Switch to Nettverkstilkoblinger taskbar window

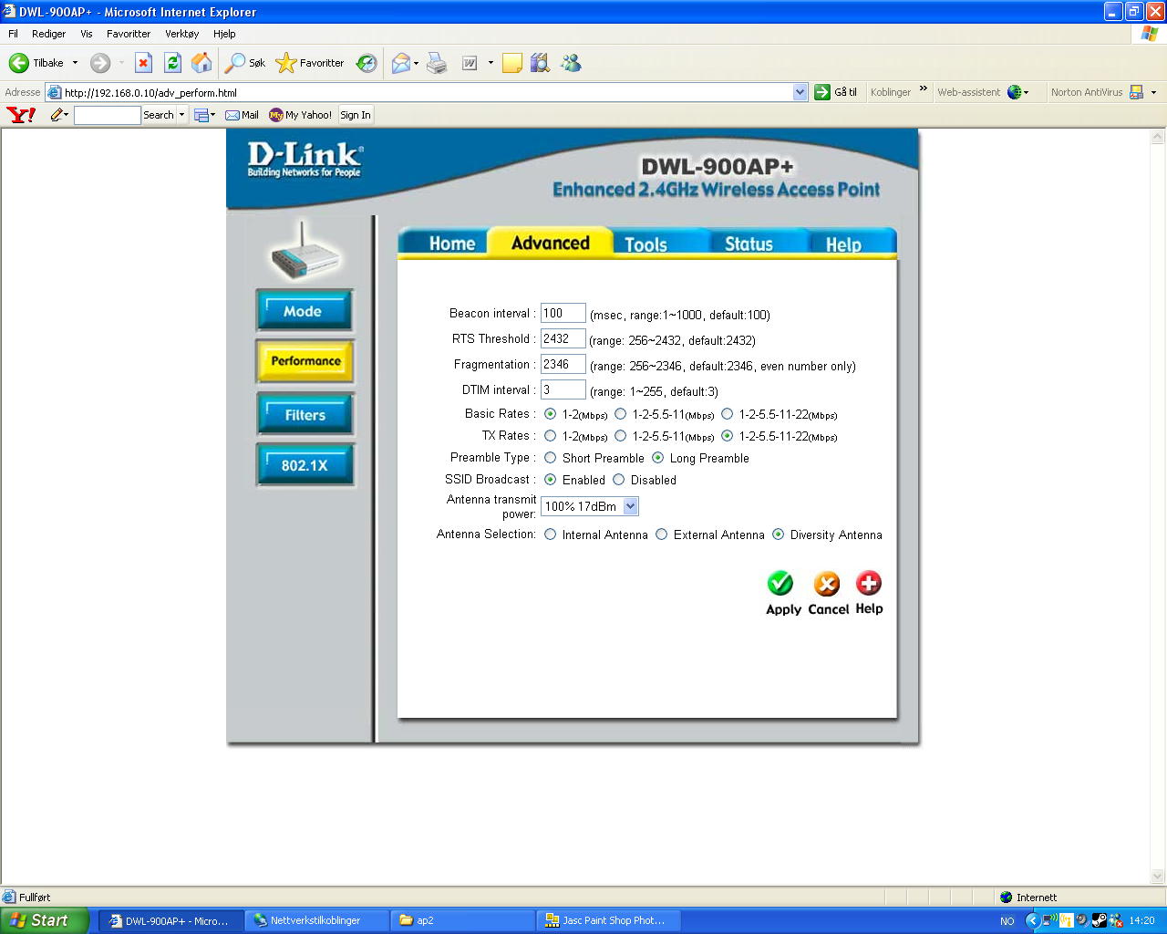pos(316,920)
